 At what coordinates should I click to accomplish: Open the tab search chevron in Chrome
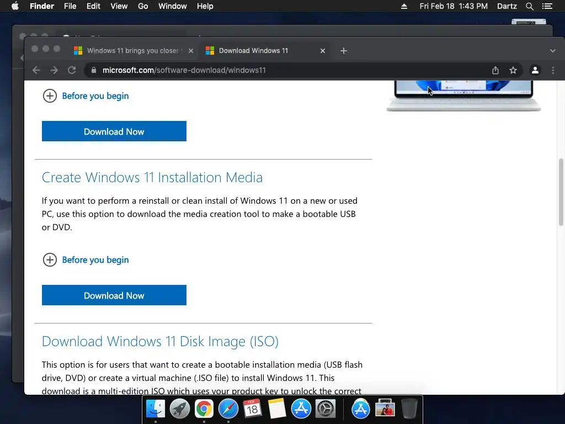[553, 51]
